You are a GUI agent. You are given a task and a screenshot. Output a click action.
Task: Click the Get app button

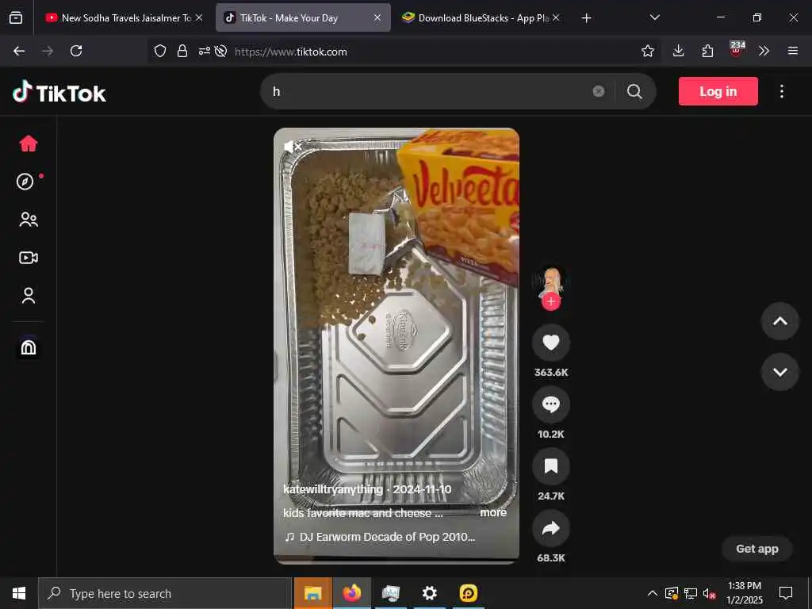coord(757,549)
